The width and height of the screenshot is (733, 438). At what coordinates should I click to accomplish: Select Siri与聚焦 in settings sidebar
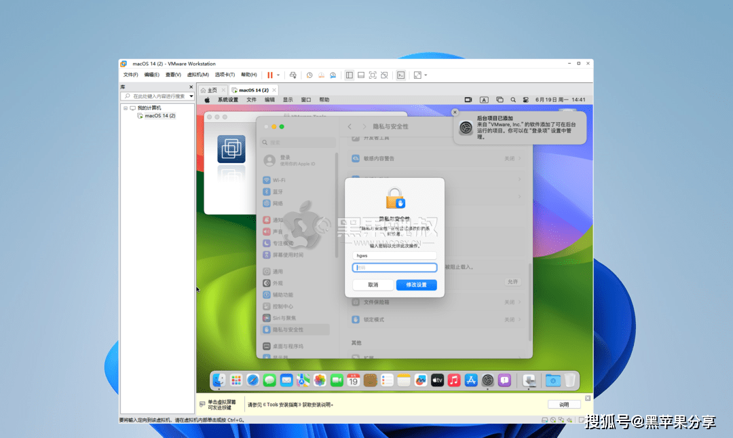click(x=295, y=318)
